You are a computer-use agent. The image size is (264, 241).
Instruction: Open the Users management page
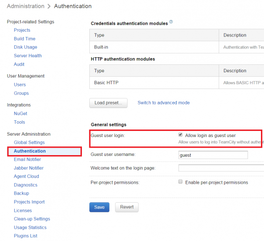pyautogui.click(x=20, y=85)
